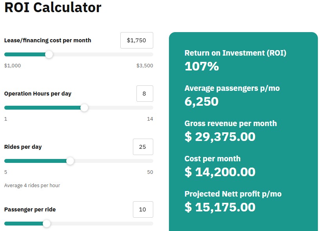Image resolution: width=323 pixels, height=231 pixels.
Task: Focus the lease cost field showing $1,750
Action: click(x=136, y=40)
